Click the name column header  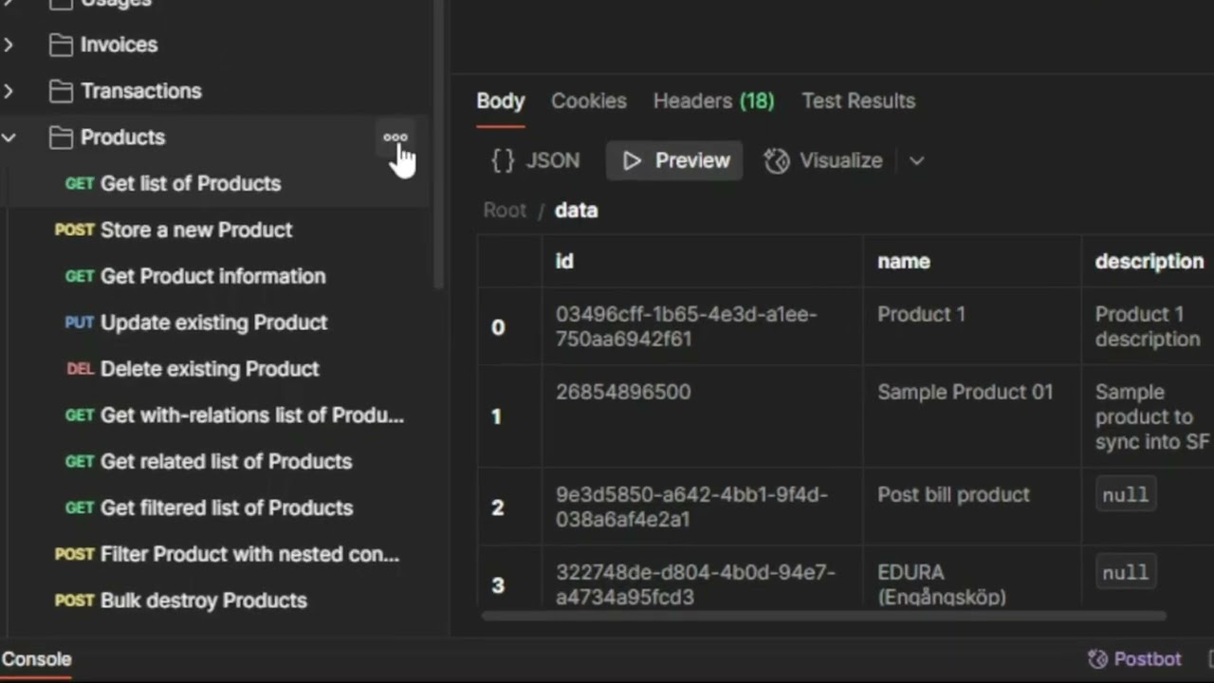[972, 262]
